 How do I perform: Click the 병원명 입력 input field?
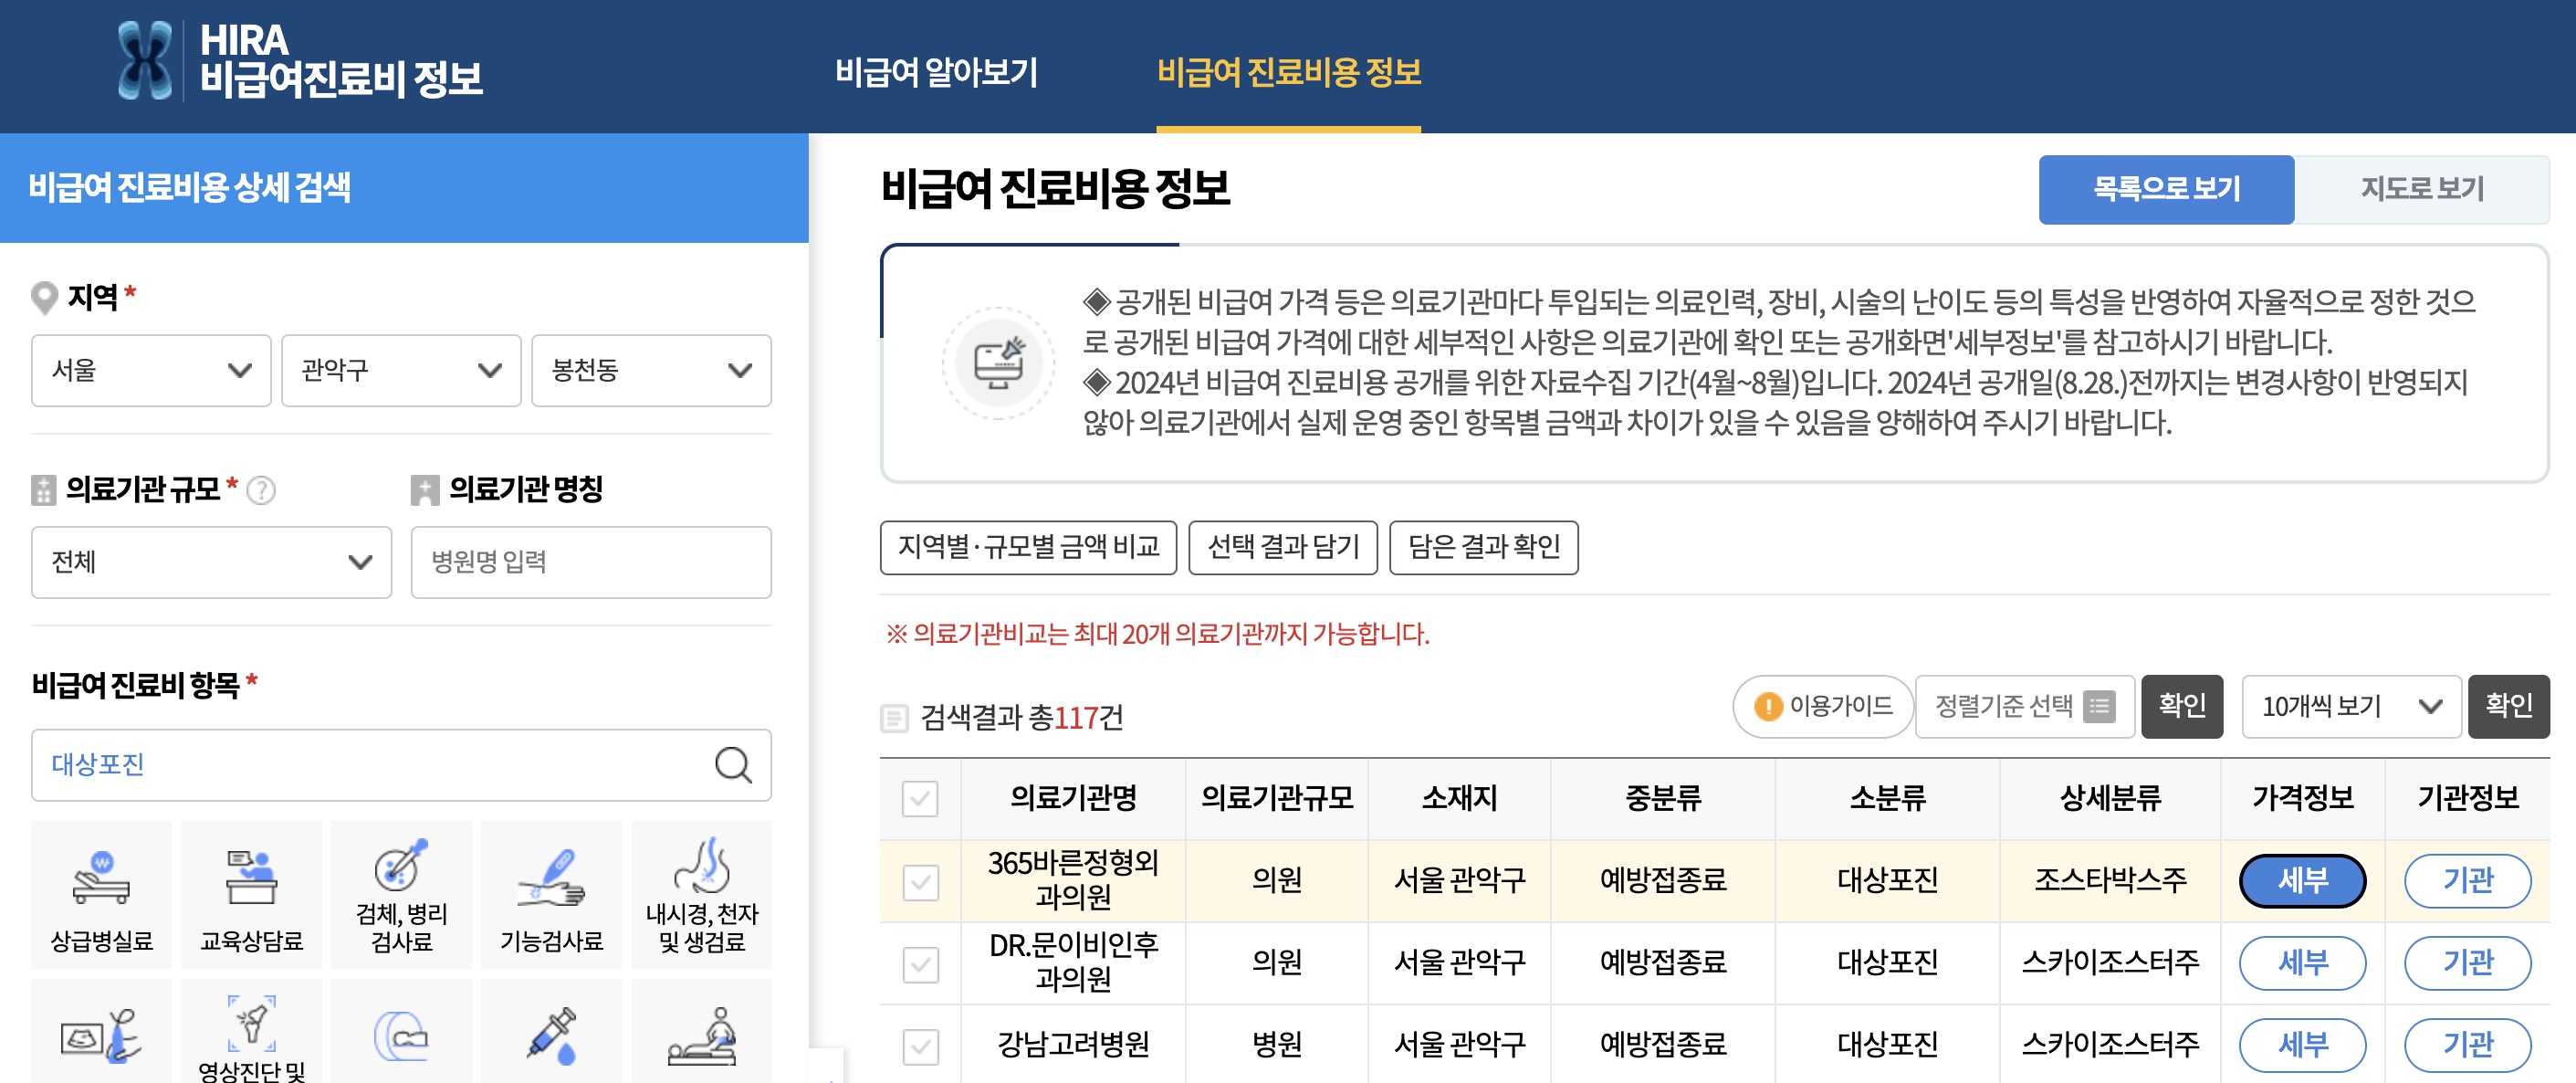[x=590, y=562]
